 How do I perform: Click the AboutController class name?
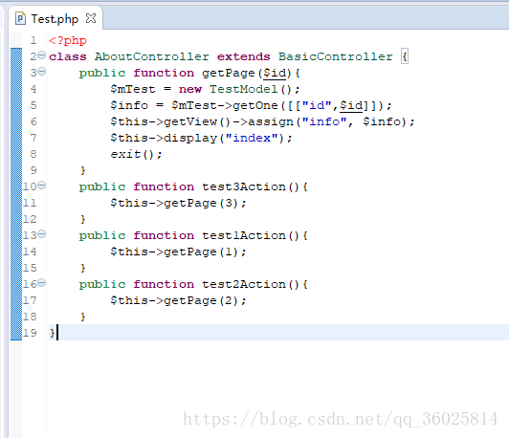point(152,56)
